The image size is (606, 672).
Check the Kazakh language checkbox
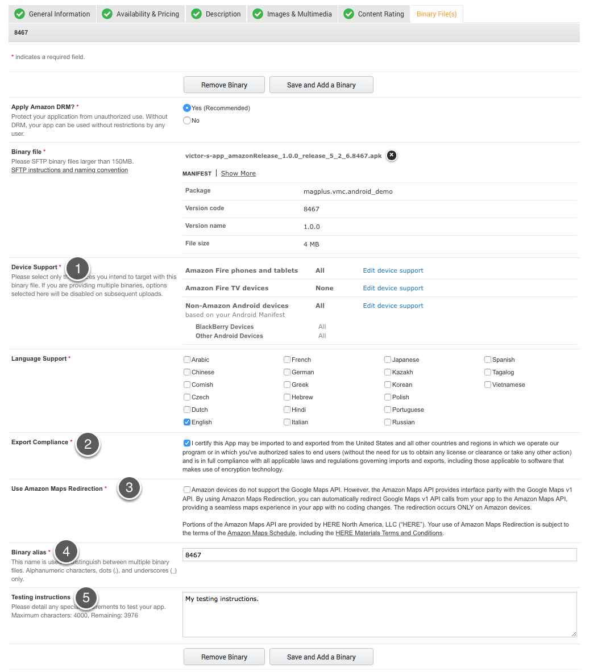[388, 372]
